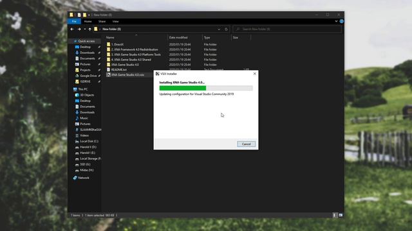Image resolution: width=412 pixels, height=231 pixels.
Task: Close the VSIX Installer dialog
Action: (255, 74)
